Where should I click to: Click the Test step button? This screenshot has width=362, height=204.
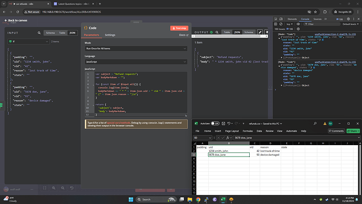pos(179,28)
